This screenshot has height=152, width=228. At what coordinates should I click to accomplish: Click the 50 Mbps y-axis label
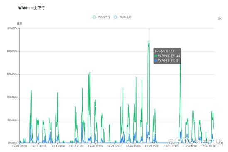(x=12, y=28)
